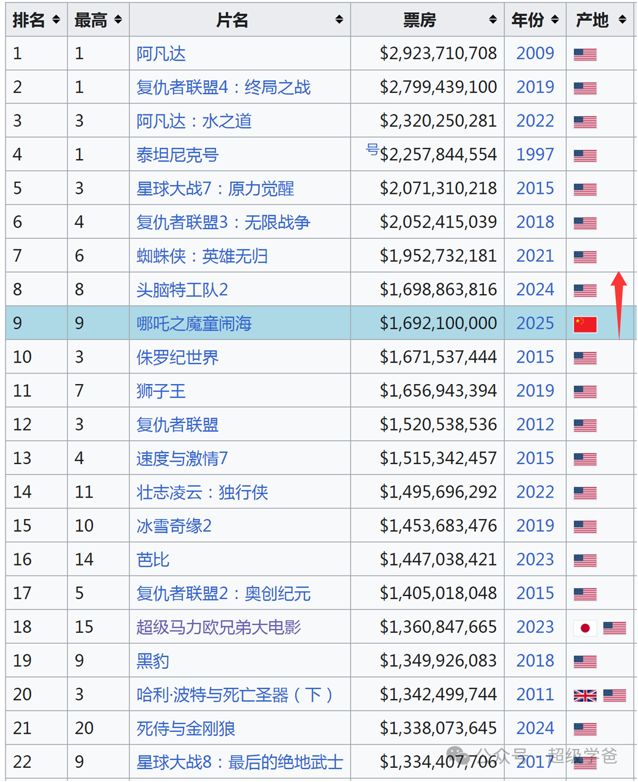
Task: Open year 2009 link for 阿凡达
Action: [x=535, y=53]
